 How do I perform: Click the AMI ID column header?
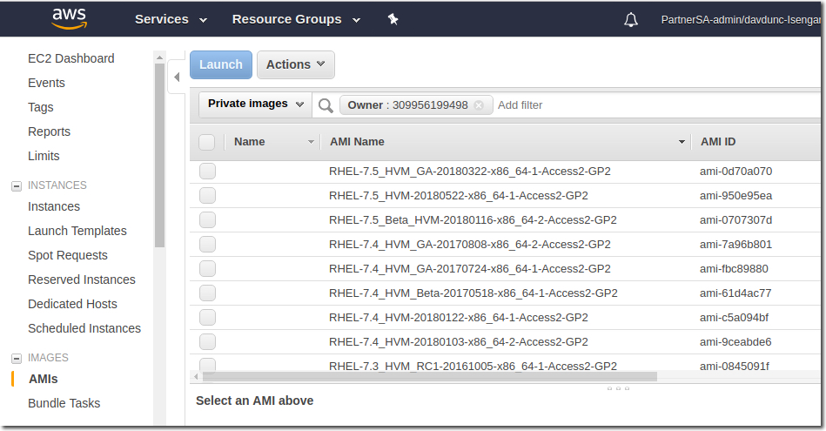[718, 142]
